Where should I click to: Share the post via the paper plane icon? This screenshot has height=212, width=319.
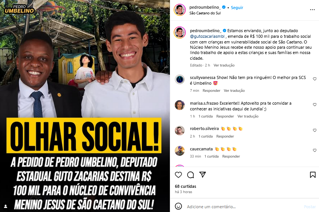pyautogui.click(x=202, y=175)
